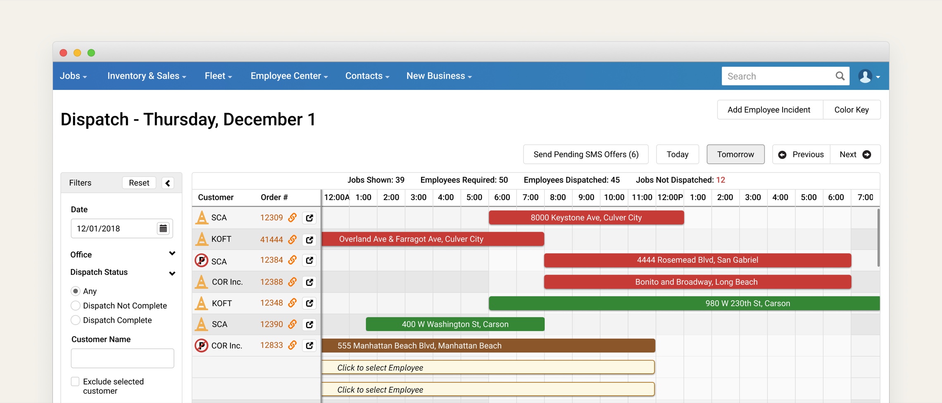Click no-parking icon on SCA 12384 row
Screen dimensions: 942x403
point(201,261)
